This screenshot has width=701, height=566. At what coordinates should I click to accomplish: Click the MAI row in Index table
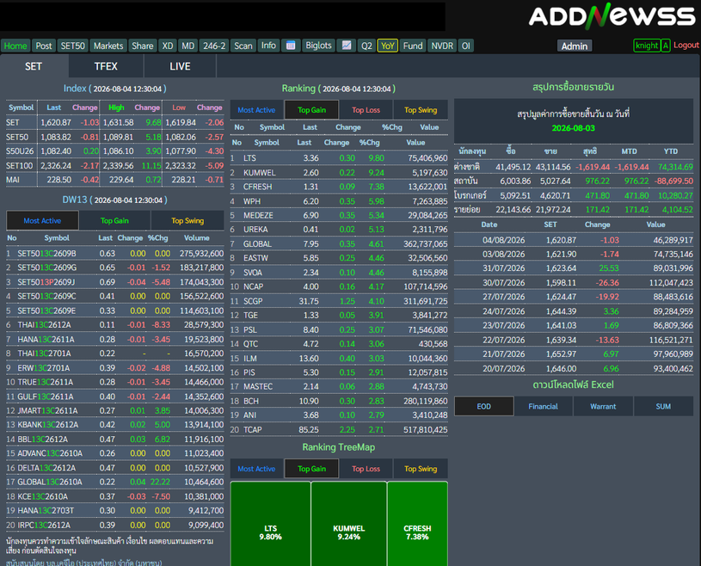tap(115, 180)
